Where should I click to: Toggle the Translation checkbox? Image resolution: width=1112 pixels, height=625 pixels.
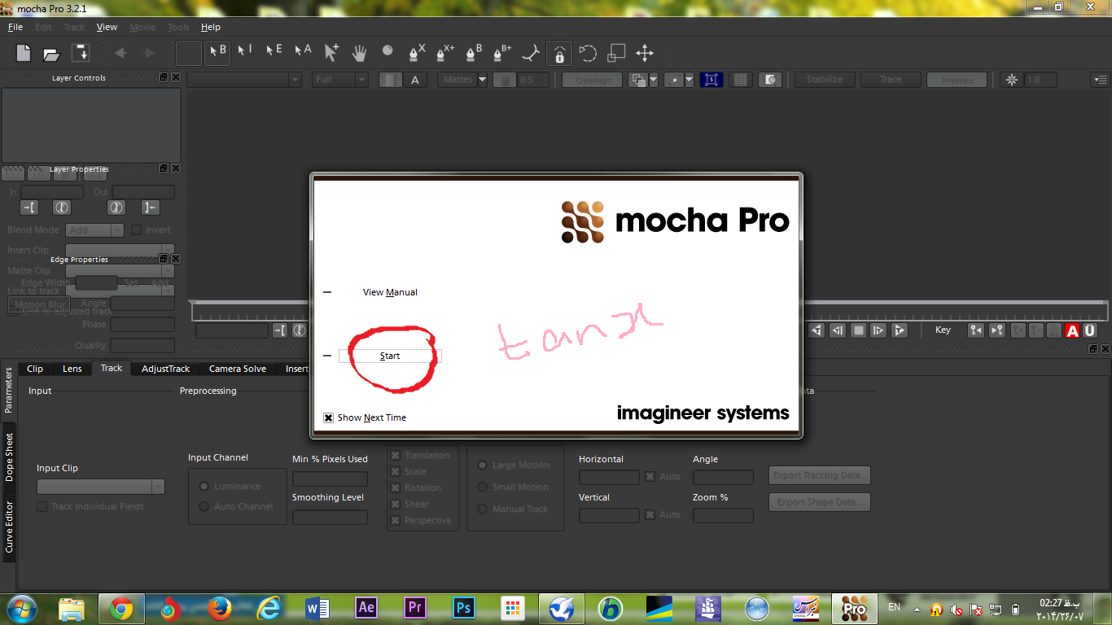click(395, 456)
